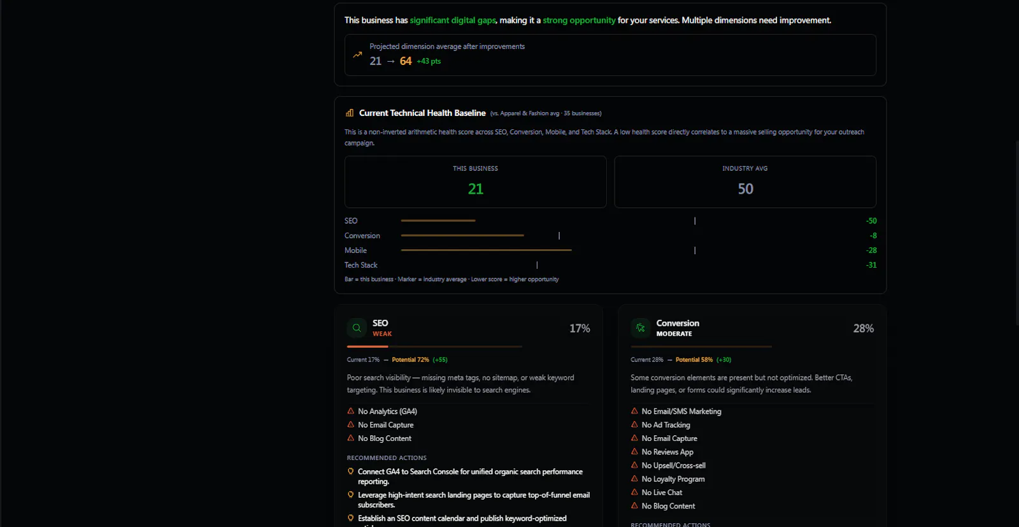Click the bar chart icon next to Current Technical Health Baseline
Screen dimensions: 1019x527
(x=350, y=113)
